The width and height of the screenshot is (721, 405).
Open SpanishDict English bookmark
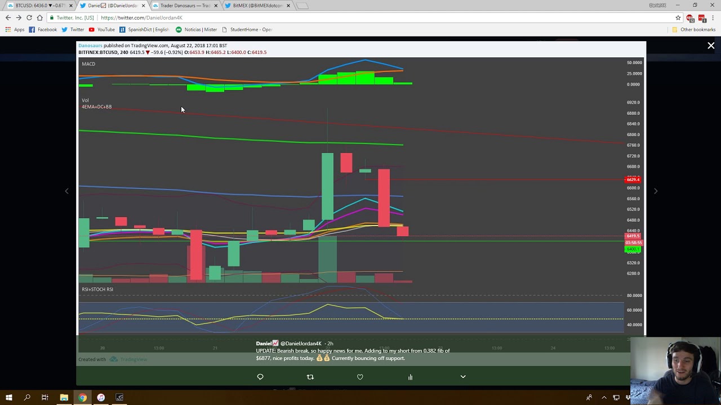144,29
